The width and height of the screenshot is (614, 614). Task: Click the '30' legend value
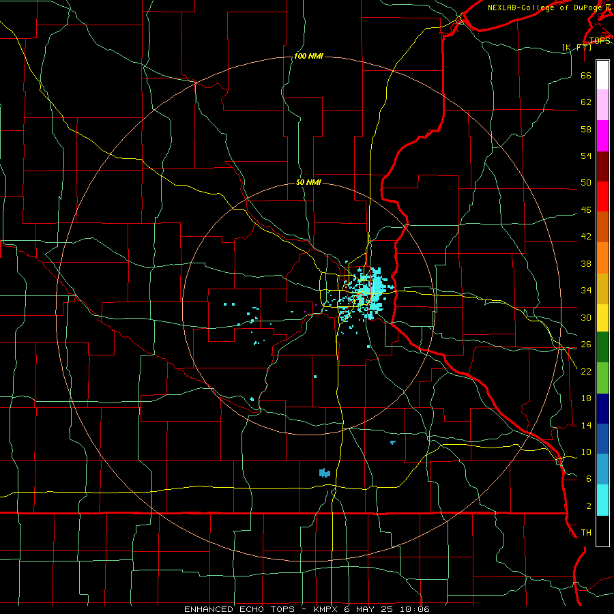tap(586, 317)
